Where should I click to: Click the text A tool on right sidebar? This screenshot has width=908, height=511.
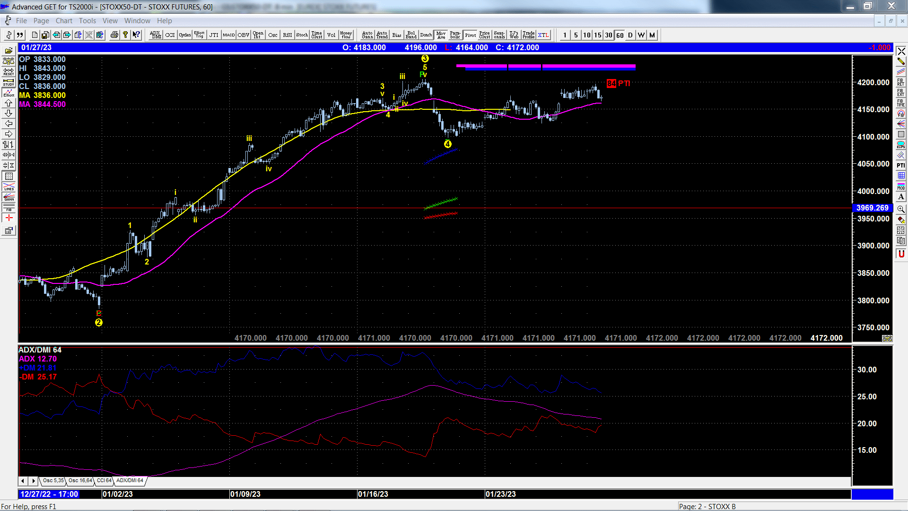click(901, 196)
